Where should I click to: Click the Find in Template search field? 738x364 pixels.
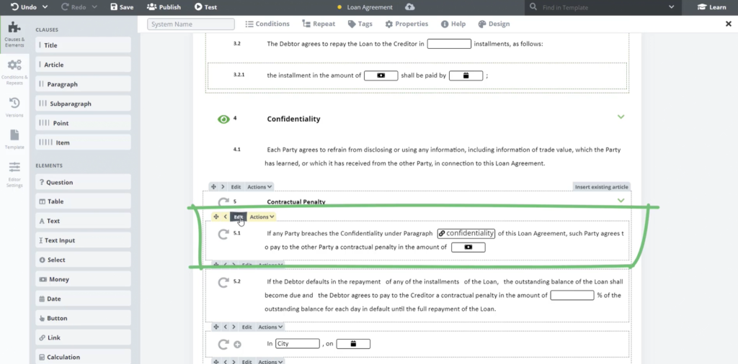602,7
